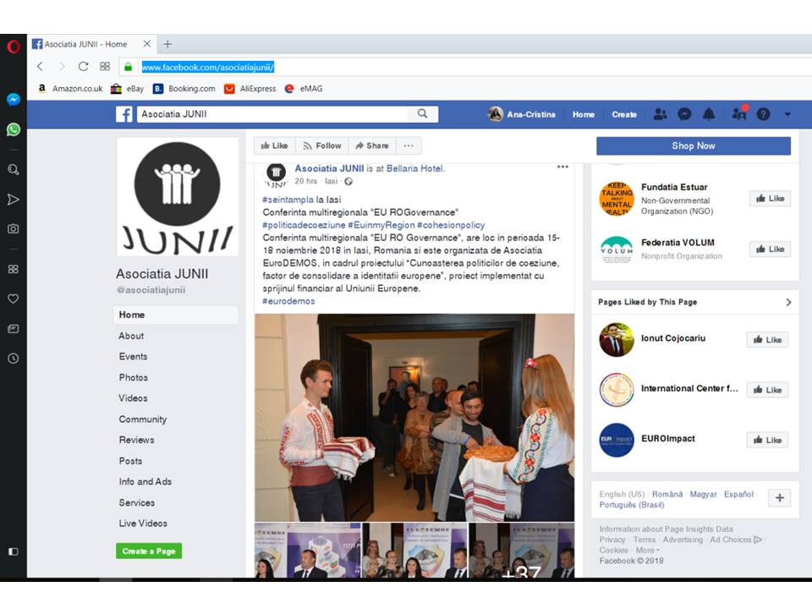
Task: Open Amazon.co.uk bookmark
Action: coord(70,89)
